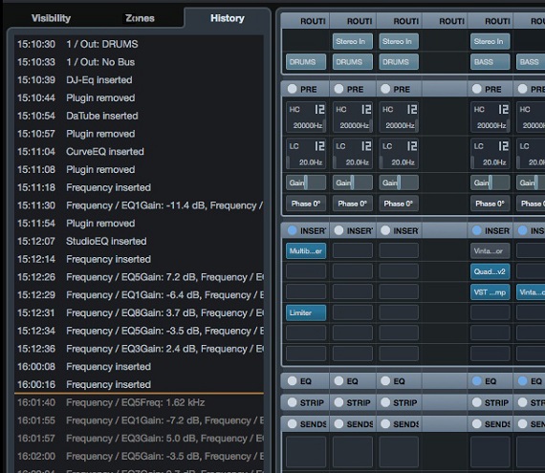This screenshot has width=545, height=473.
Task: Open Stereo In input routing on BASS channel
Action: click(x=490, y=41)
